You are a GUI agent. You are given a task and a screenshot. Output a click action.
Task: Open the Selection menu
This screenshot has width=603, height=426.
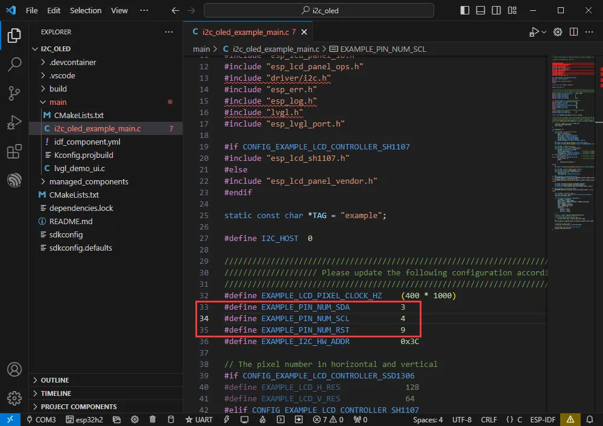click(86, 10)
